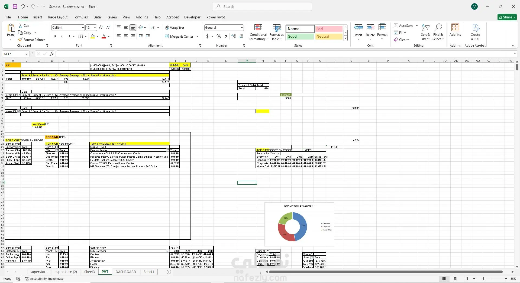The width and height of the screenshot is (520, 283).
Task: Increase font size with larger A
Action: click(x=101, y=28)
